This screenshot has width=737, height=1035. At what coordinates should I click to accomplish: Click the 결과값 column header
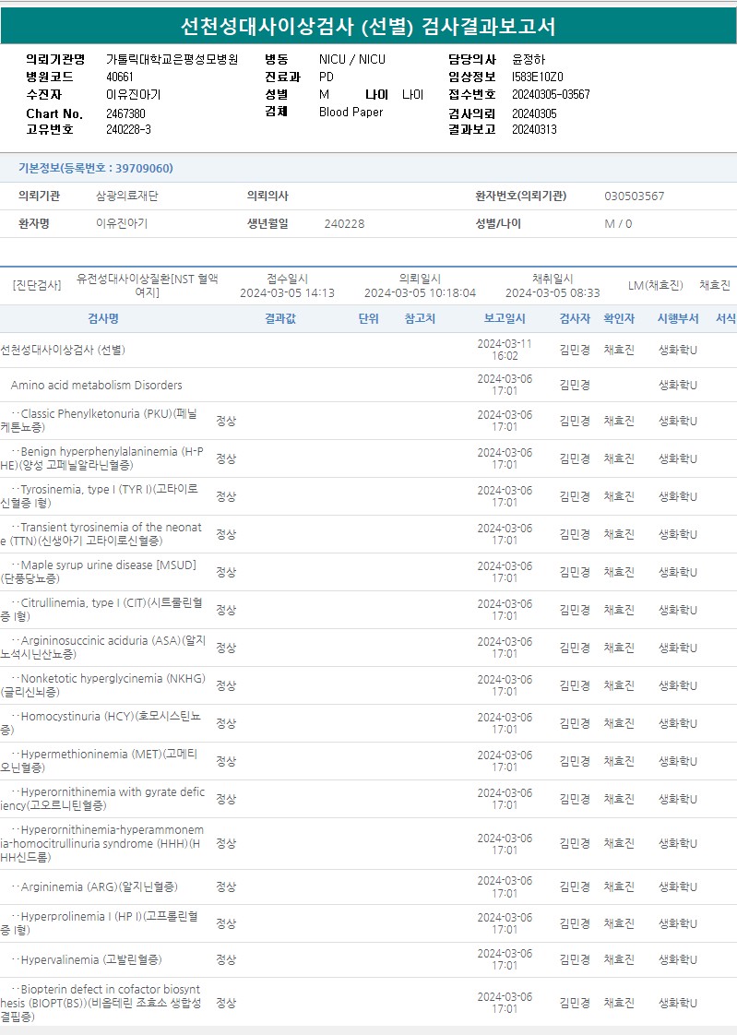[x=279, y=318]
